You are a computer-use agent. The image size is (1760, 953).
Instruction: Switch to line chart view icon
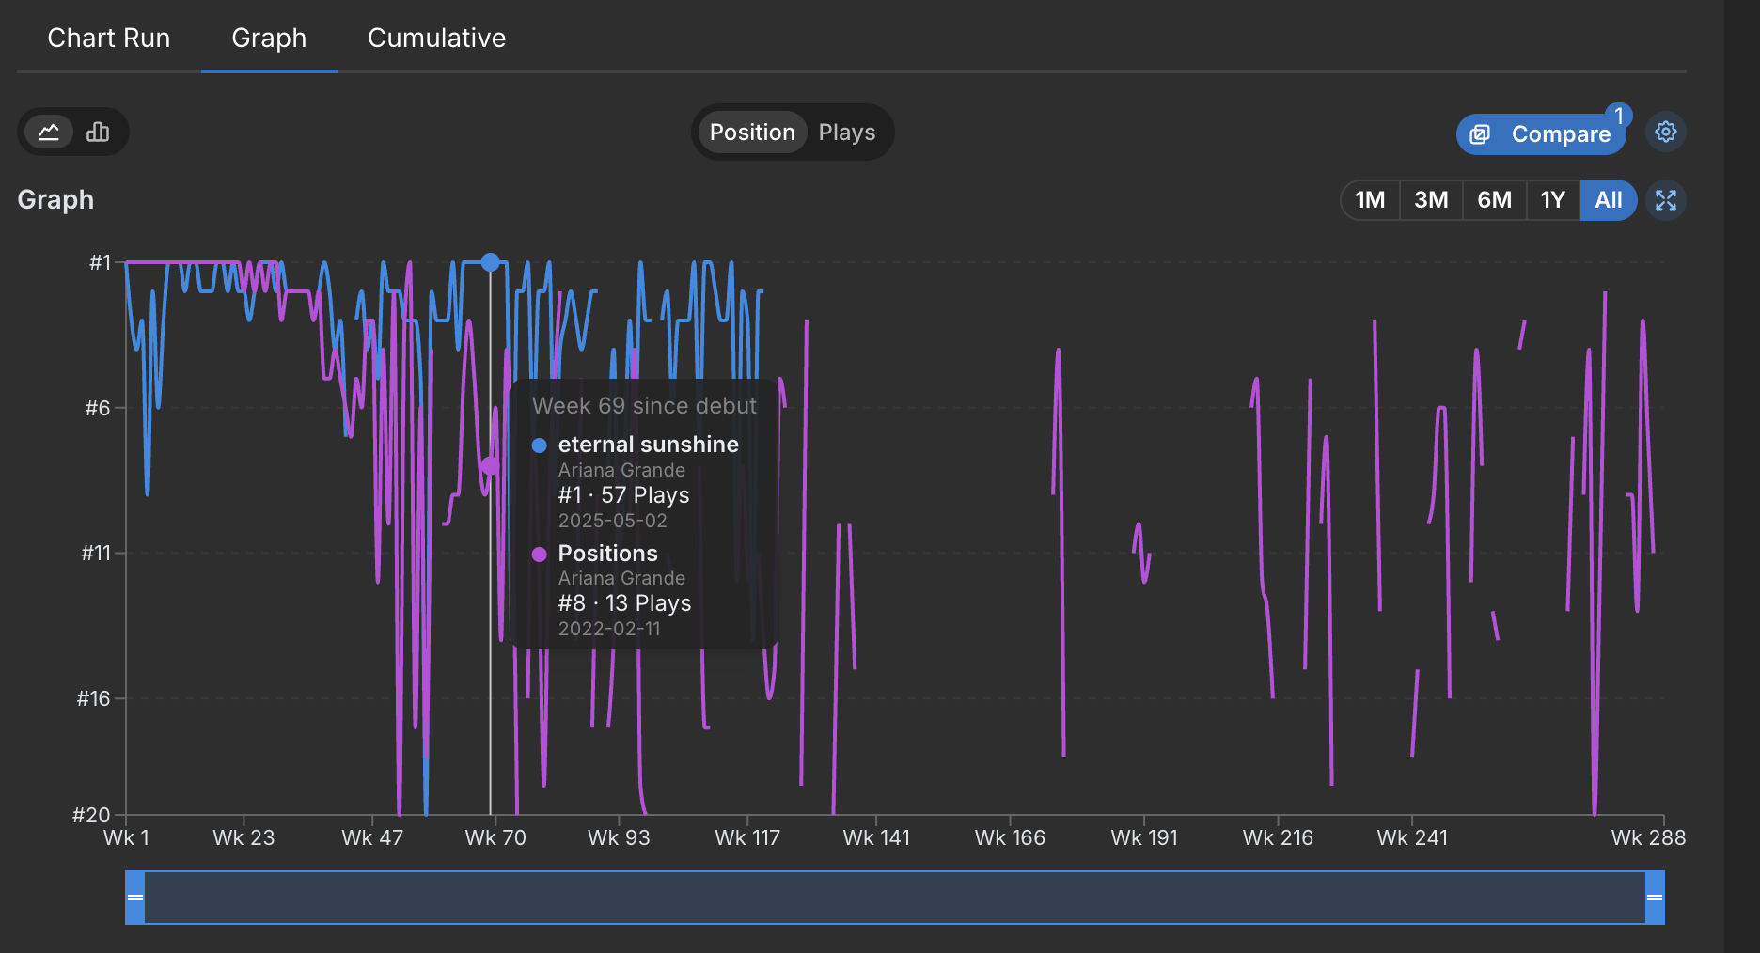coord(49,132)
